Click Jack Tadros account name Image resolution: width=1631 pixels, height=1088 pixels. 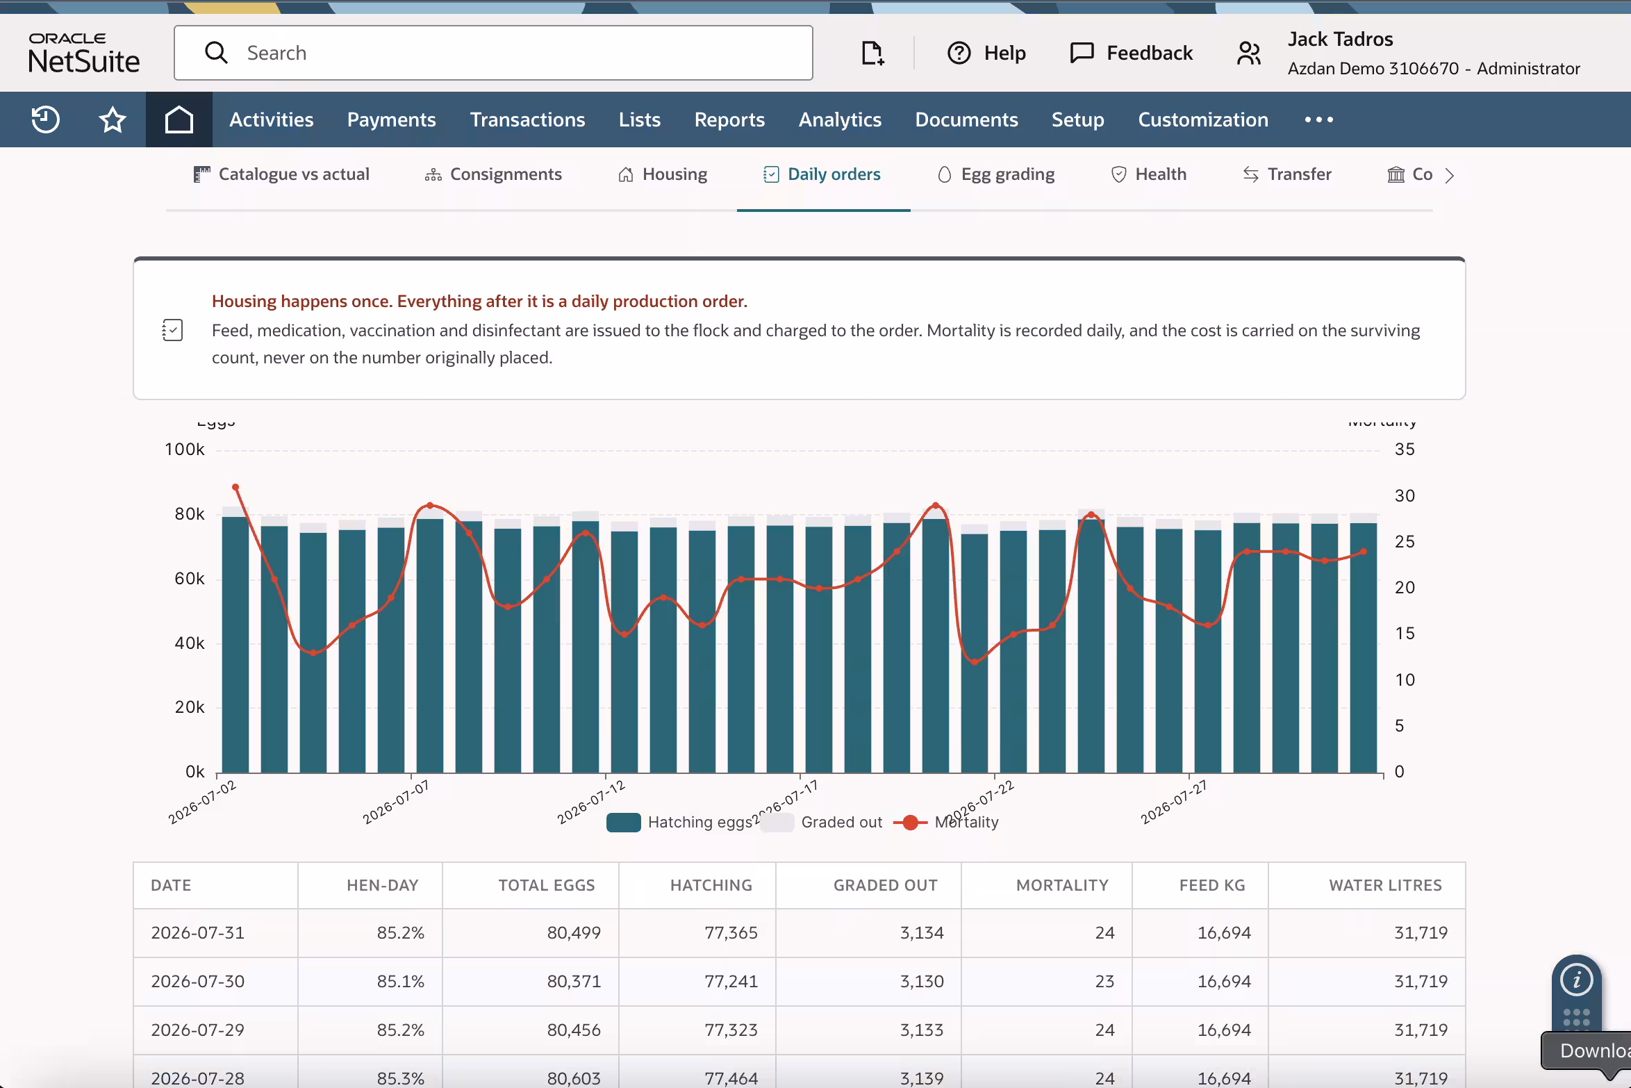(1341, 39)
